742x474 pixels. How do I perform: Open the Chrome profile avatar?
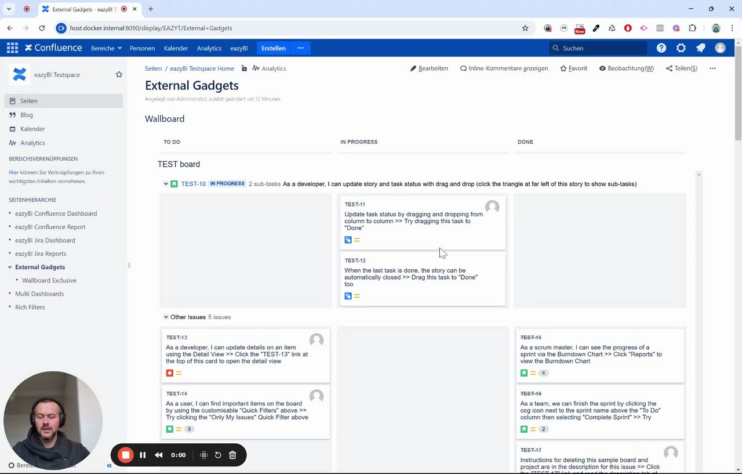tap(716, 28)
